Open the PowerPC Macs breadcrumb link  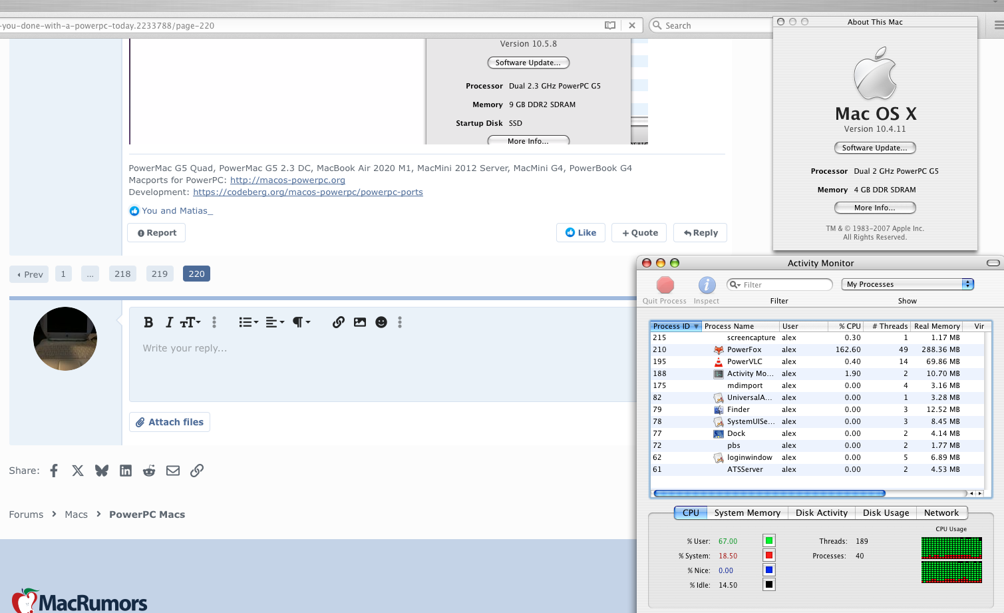147,514
